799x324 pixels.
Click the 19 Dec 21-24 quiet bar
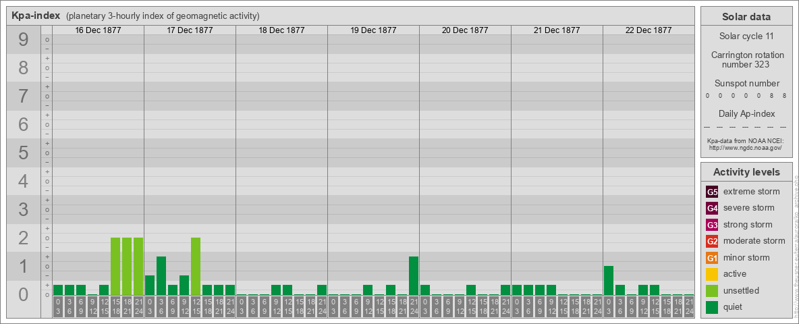point(413,275)
